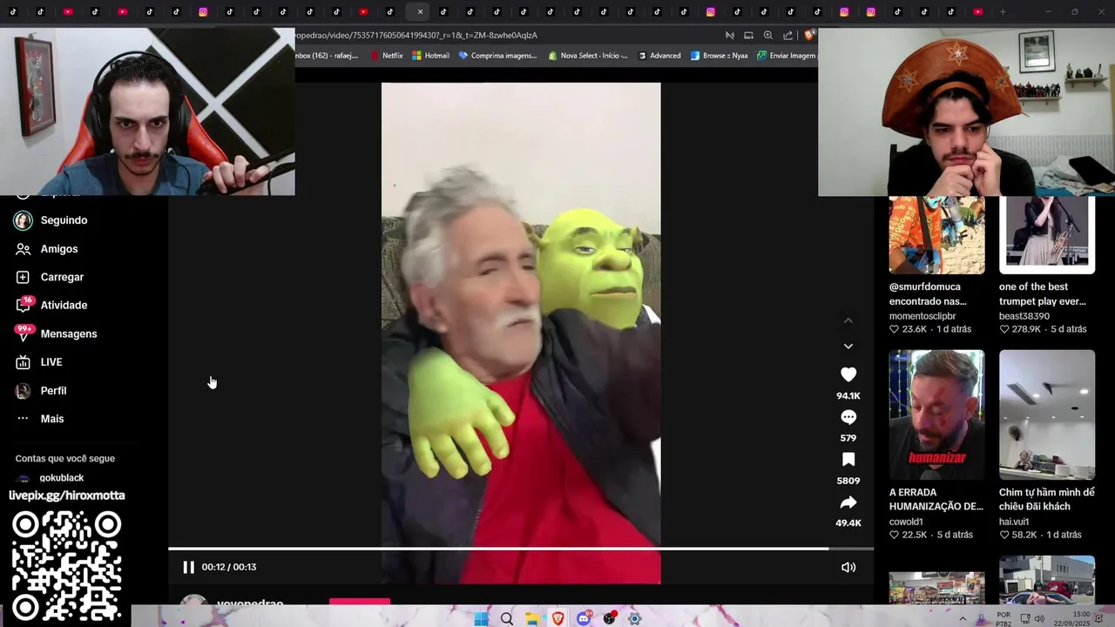Open the Brave Shields lion icon
The width and height of the screenshot is (1115, 627).
tap(809, 36)
